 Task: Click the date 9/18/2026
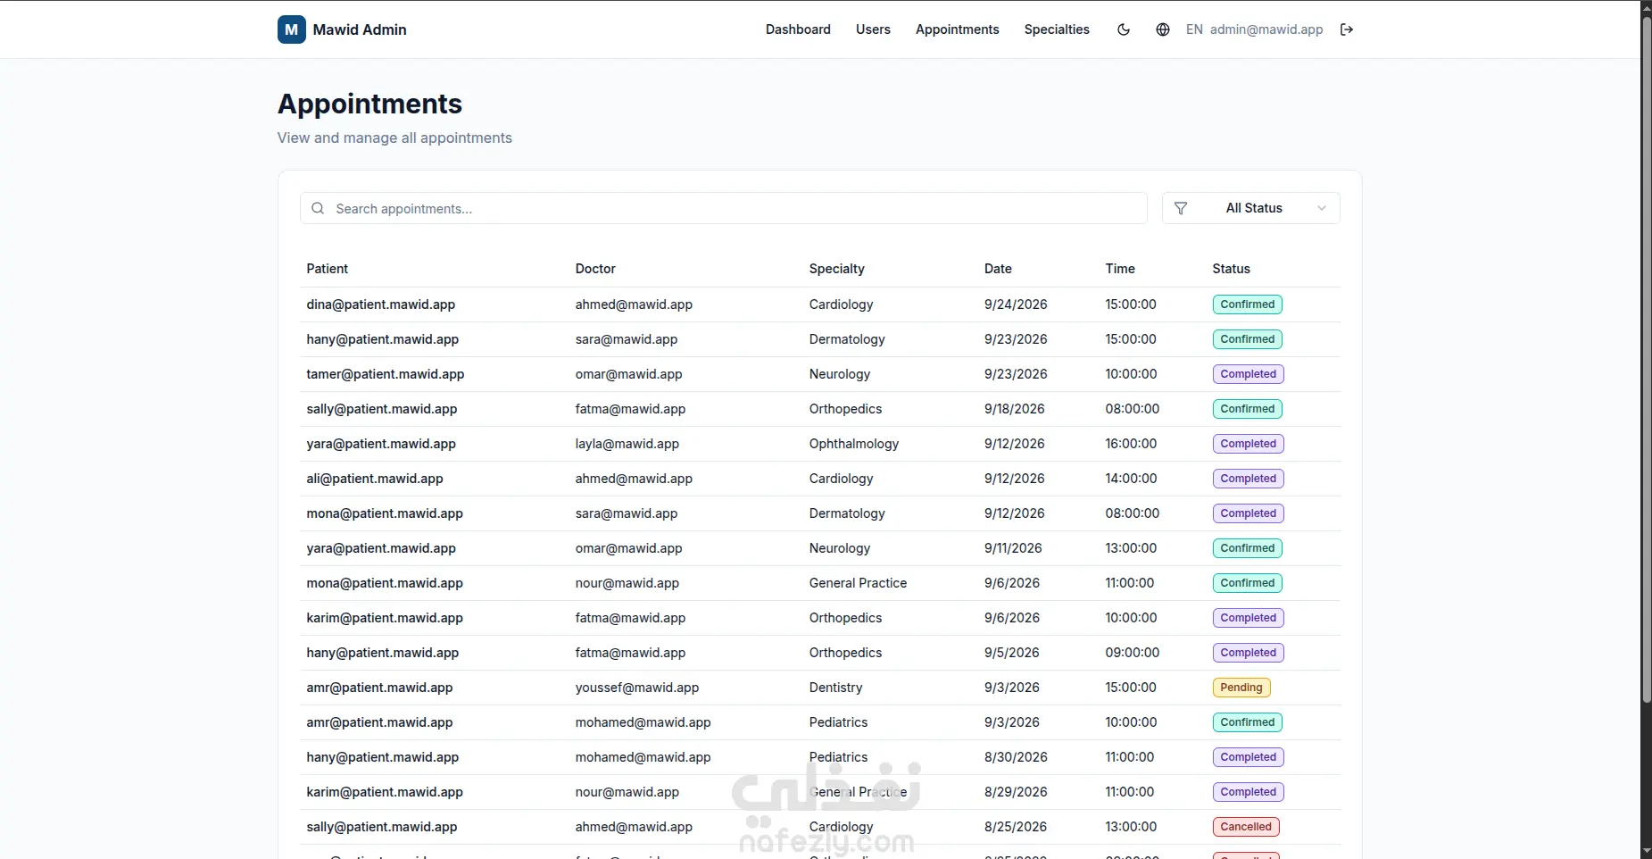(x=1015, y=409)
